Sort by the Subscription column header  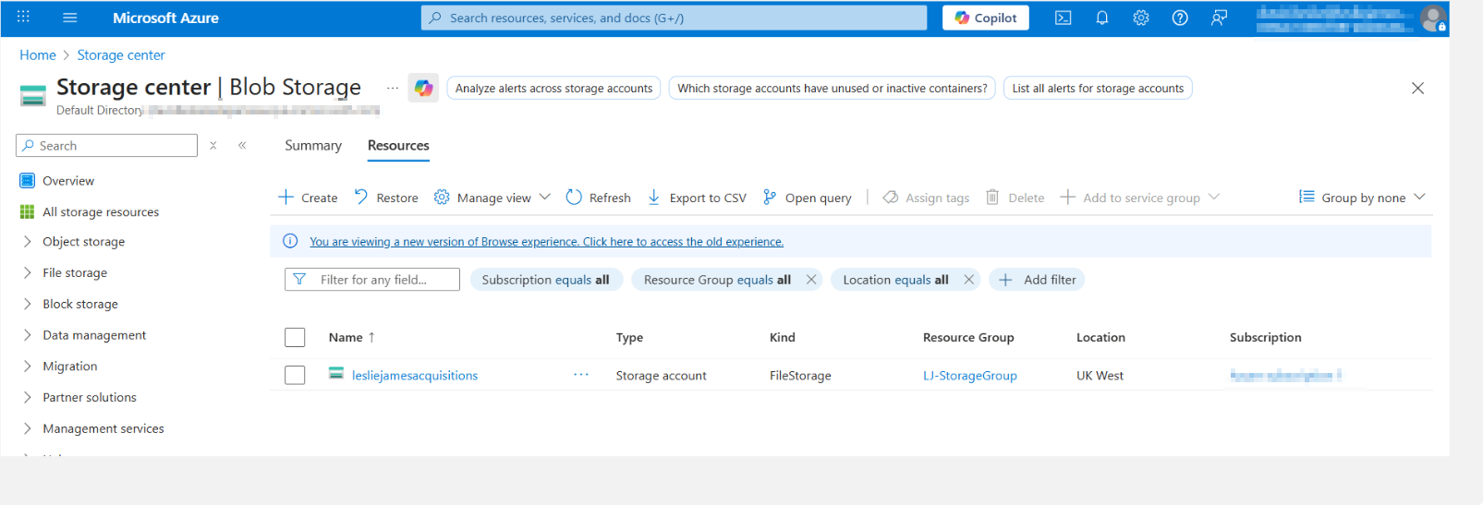(x=1265, y=337)
